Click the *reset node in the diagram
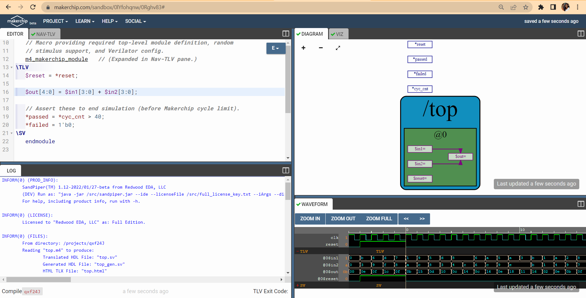Screen dimensions: 586x298 pos(420,44)
